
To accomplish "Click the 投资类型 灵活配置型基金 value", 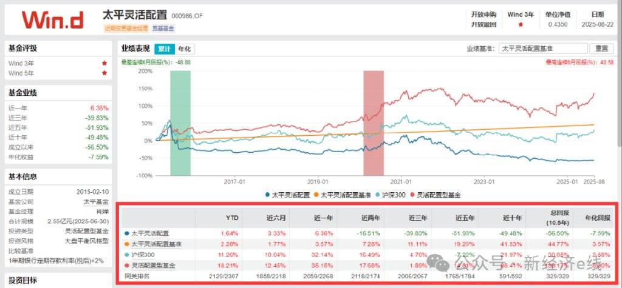I will pos(87,231).
